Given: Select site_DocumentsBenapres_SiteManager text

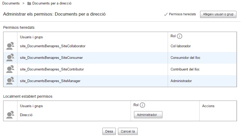Looking at the screenshot, I should click(50, 81).
